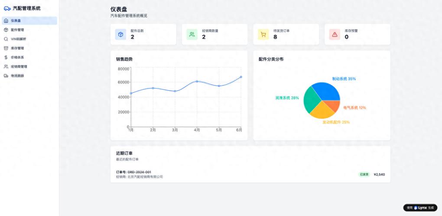The width and height of the screenshot is (442, 216).
Task: Click the 经销商数量 value 2
Action: (204, 37)
